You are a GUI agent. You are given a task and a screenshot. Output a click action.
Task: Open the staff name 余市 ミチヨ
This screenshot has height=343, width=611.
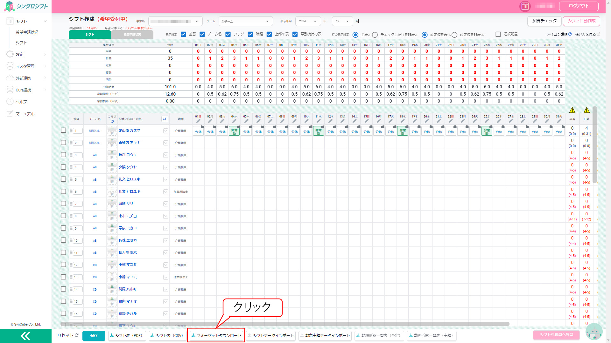[x=128, y=216]
